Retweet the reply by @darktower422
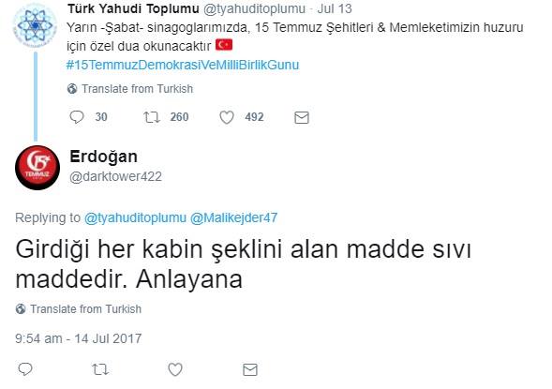The image size is (552, 389). (x=100, y=369)
